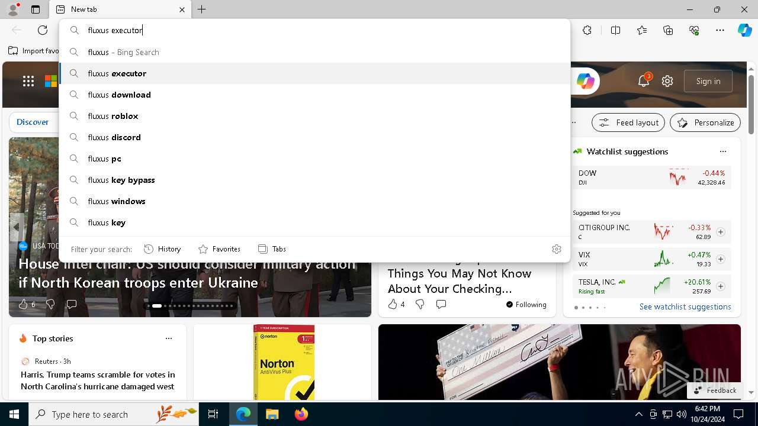Open the DOW index row
Viewport: 758px width, 426px height.
652,177
